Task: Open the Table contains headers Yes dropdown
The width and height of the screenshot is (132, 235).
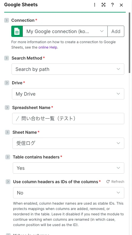Action: [69, 168]
